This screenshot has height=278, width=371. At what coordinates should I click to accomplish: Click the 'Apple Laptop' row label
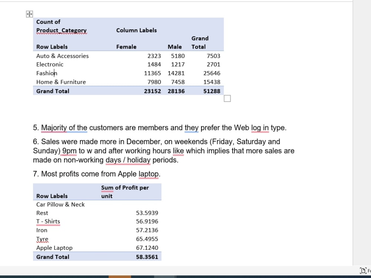tap(54, 248)
